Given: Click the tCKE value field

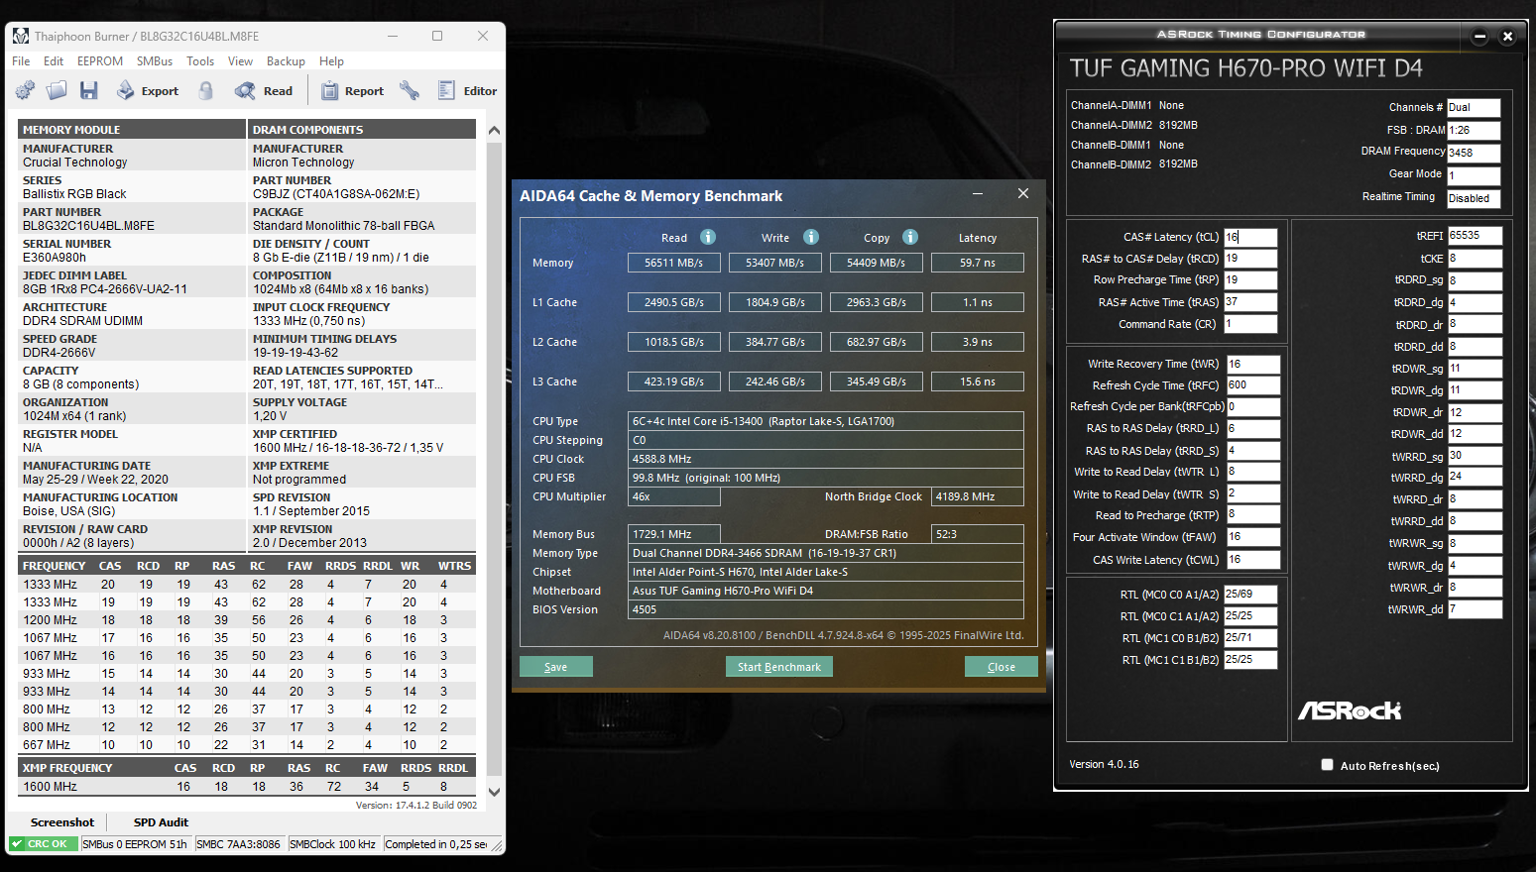Looking at the screenshot, I should coord(1475,259).
